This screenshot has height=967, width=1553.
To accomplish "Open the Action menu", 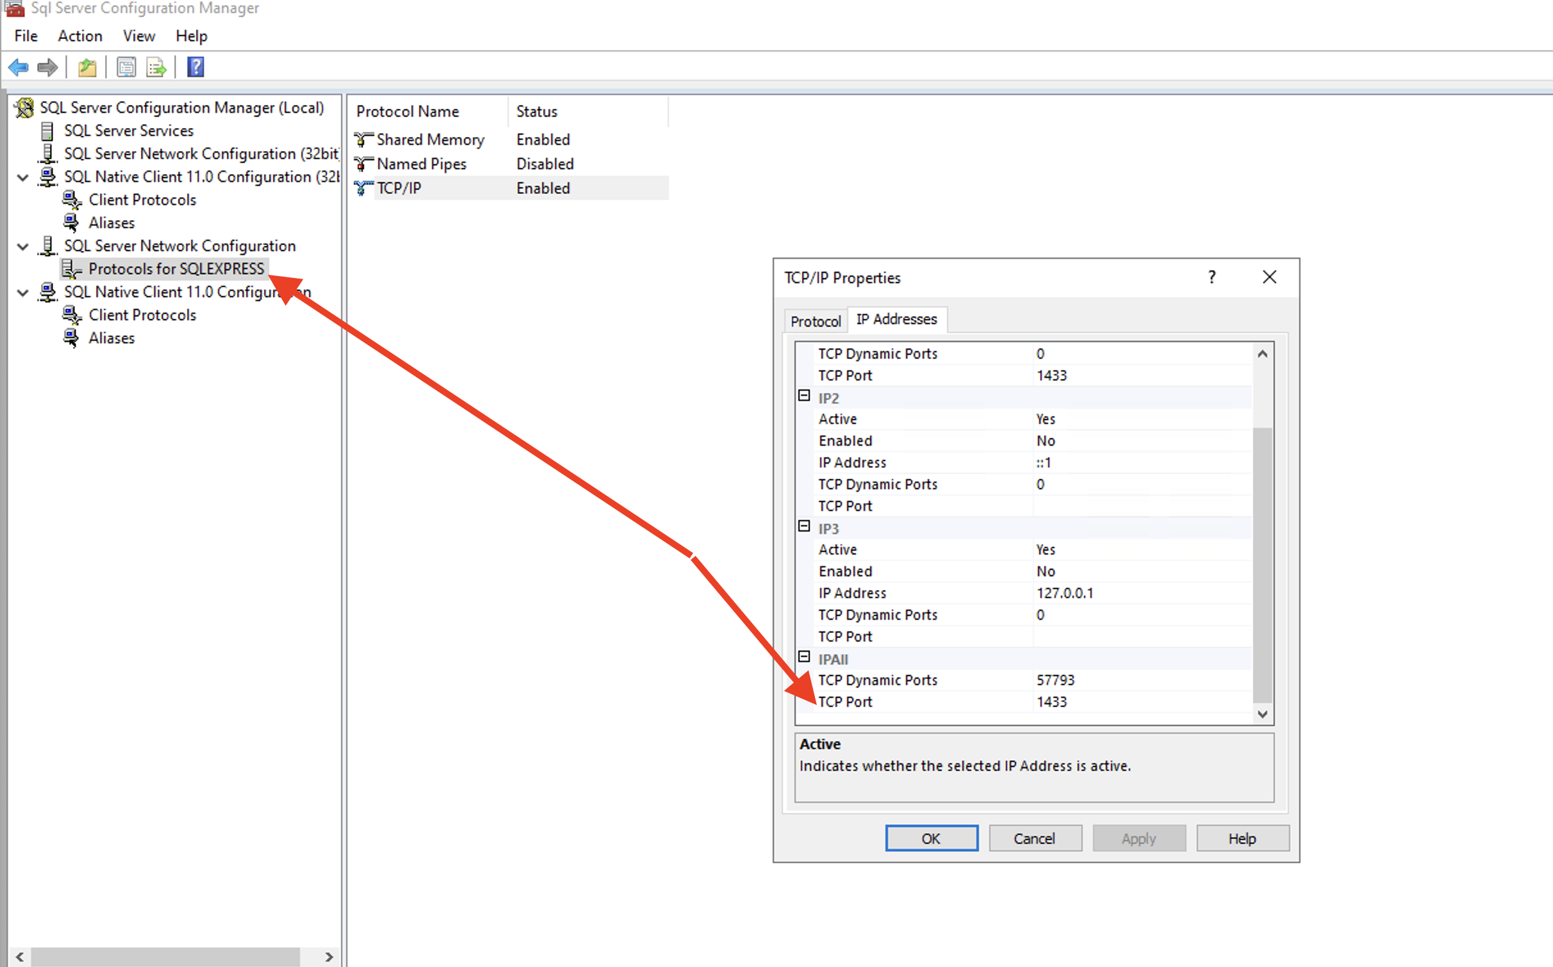I will (80, 36).
